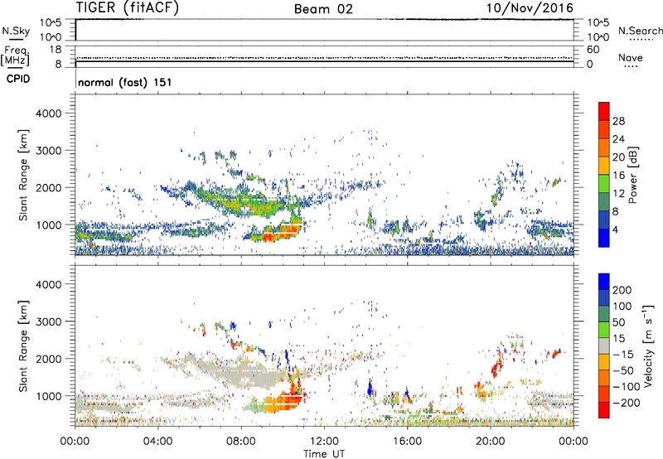
Task: Click the red swatch on the Power colorbar
Action: [x=604, y=111]
